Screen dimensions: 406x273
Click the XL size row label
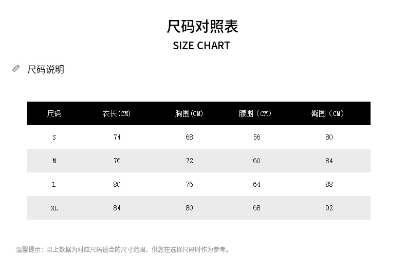click(x=54, y=208)
